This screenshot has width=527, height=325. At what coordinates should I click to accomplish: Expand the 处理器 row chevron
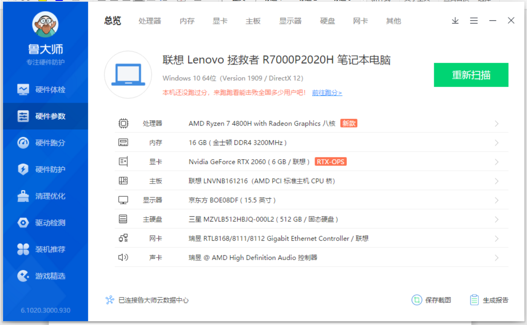pos(496,124)
